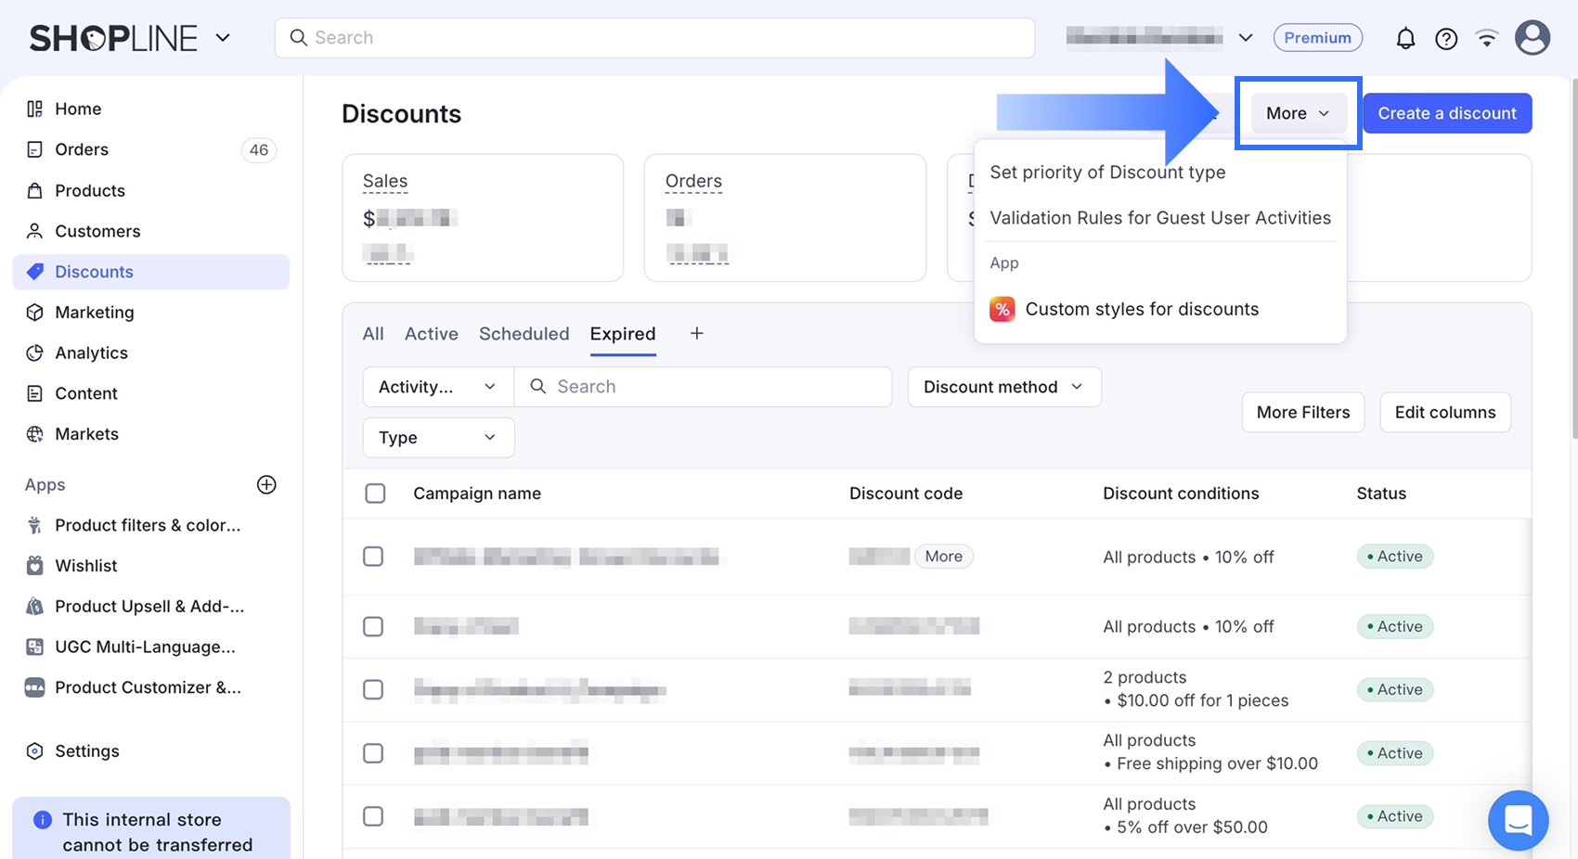Open Settings via gear icon

[x=34, y=750]
